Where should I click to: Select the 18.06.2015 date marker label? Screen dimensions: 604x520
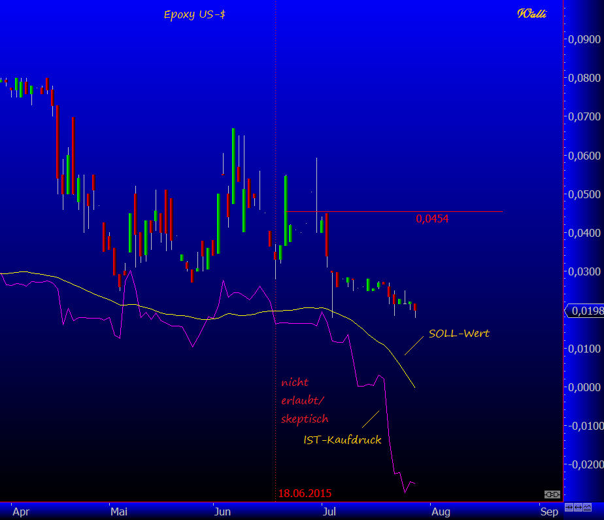point(305,493)
